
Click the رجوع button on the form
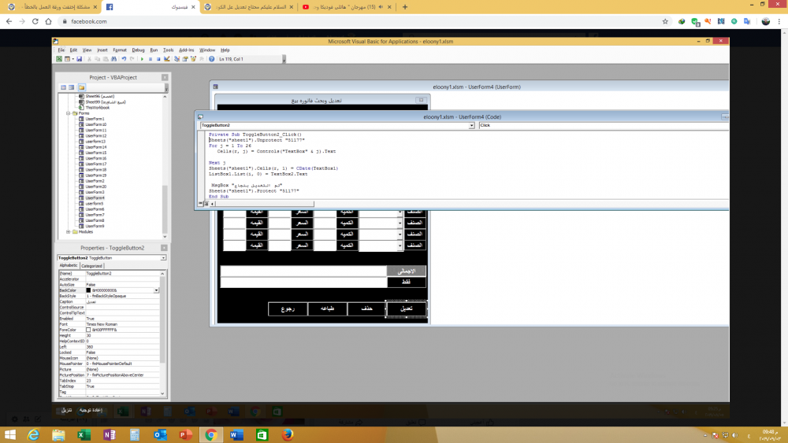click(288, 309)
